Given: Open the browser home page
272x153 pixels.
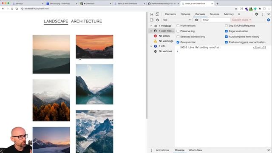Looking at the screenshot, I should (17, 8).
